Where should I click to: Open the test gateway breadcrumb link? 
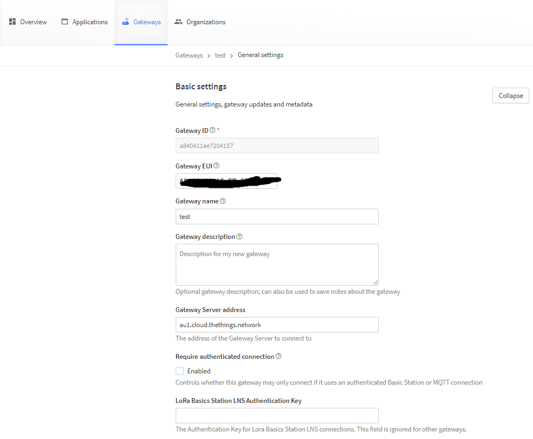[x=220, y=55]
